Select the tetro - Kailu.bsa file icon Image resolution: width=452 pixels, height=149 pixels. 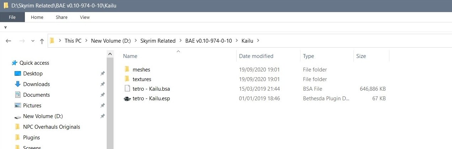coord(127,89)
